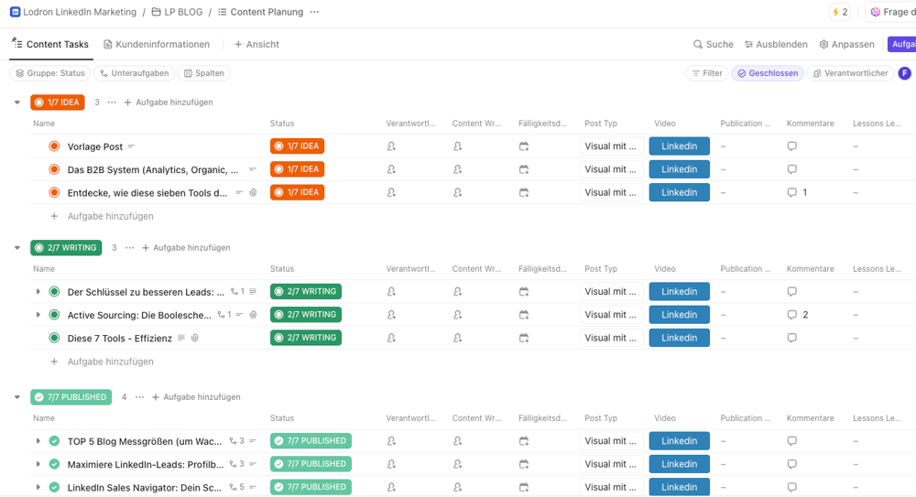Set due date for Vorlage Post

click(524, 146)
